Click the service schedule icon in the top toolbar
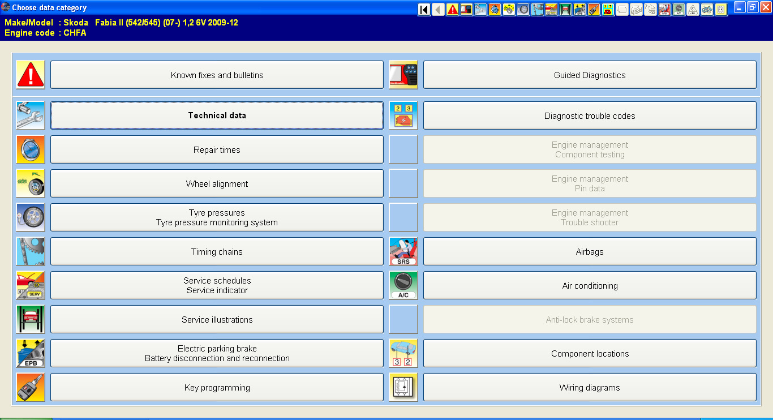This screenshot has width=773, height=420. (x=551, y=10)
